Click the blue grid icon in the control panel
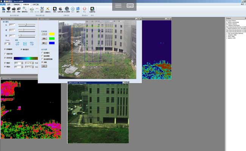This screenshot has width=246, height=151. point(25,44)
